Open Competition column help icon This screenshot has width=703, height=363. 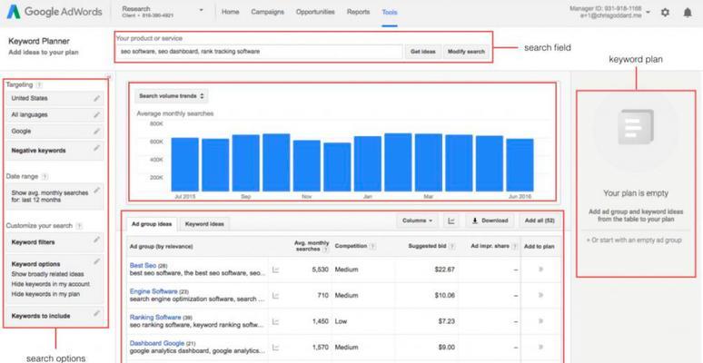[x=373, y=247]
